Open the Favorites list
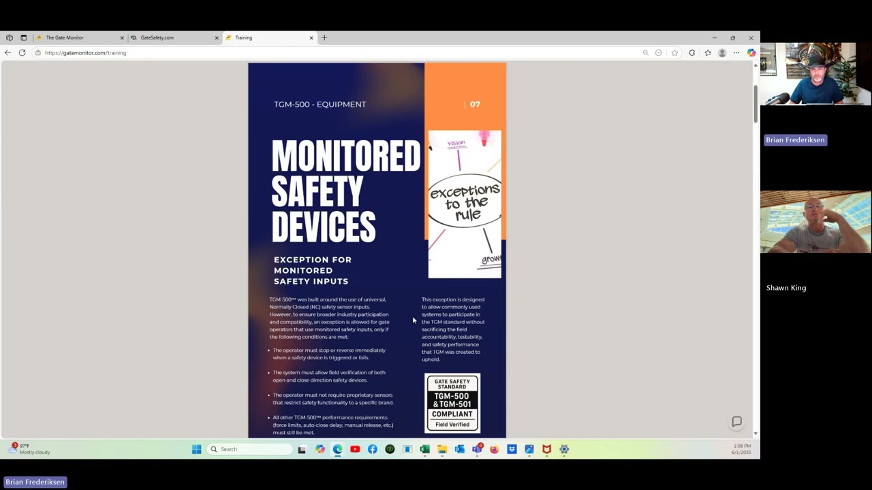The width and height of the screenshot is (872, 490). pyautogui.click(x=708, y=52)
